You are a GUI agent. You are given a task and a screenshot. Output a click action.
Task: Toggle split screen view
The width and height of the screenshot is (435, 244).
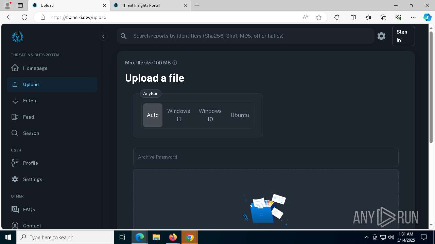(353, 17)
